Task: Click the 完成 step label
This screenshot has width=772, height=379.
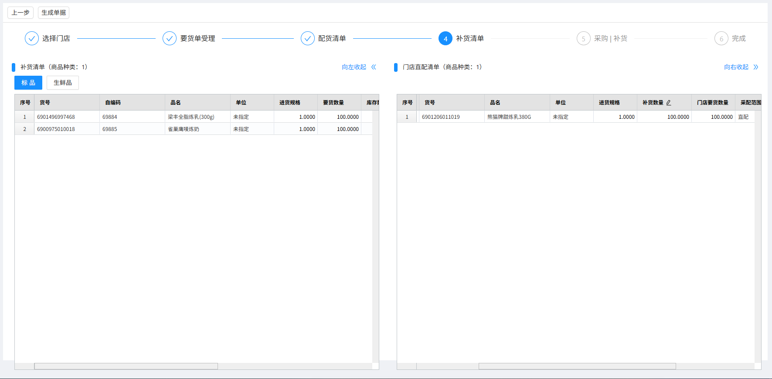Action: pyautogui.click(x=739, y=38)
